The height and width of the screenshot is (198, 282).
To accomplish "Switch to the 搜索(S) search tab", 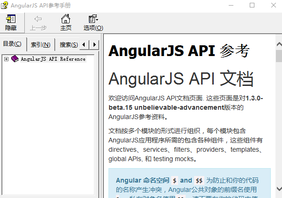I will pyautogui.click(x=68, y=45).
